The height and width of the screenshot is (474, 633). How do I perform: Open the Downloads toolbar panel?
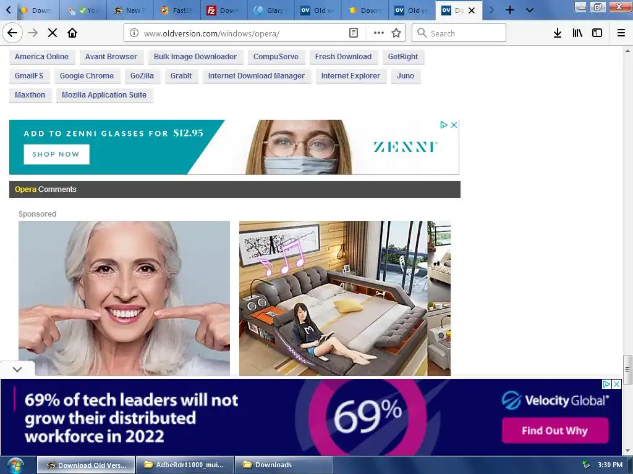558,33
